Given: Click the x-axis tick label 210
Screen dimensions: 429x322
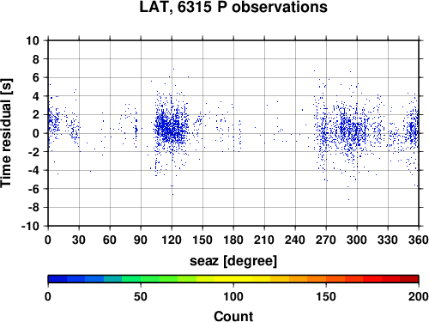Looking at the screenshot, I should tap(264, 240).
